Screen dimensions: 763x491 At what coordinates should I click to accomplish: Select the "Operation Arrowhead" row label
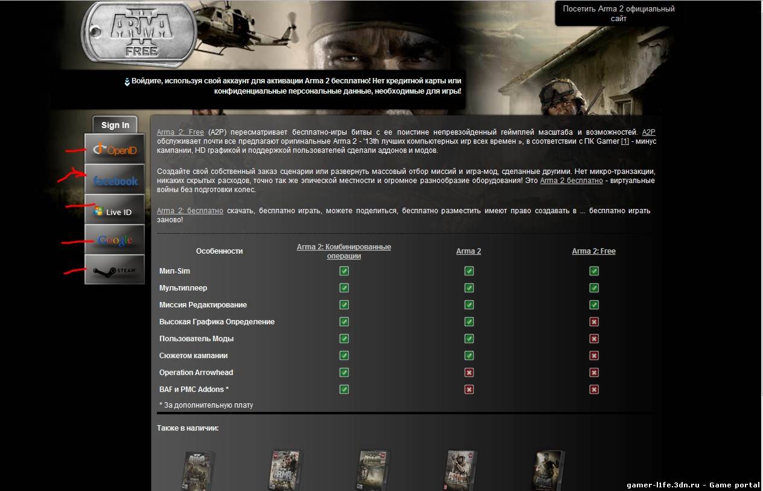tap(196, 373)
